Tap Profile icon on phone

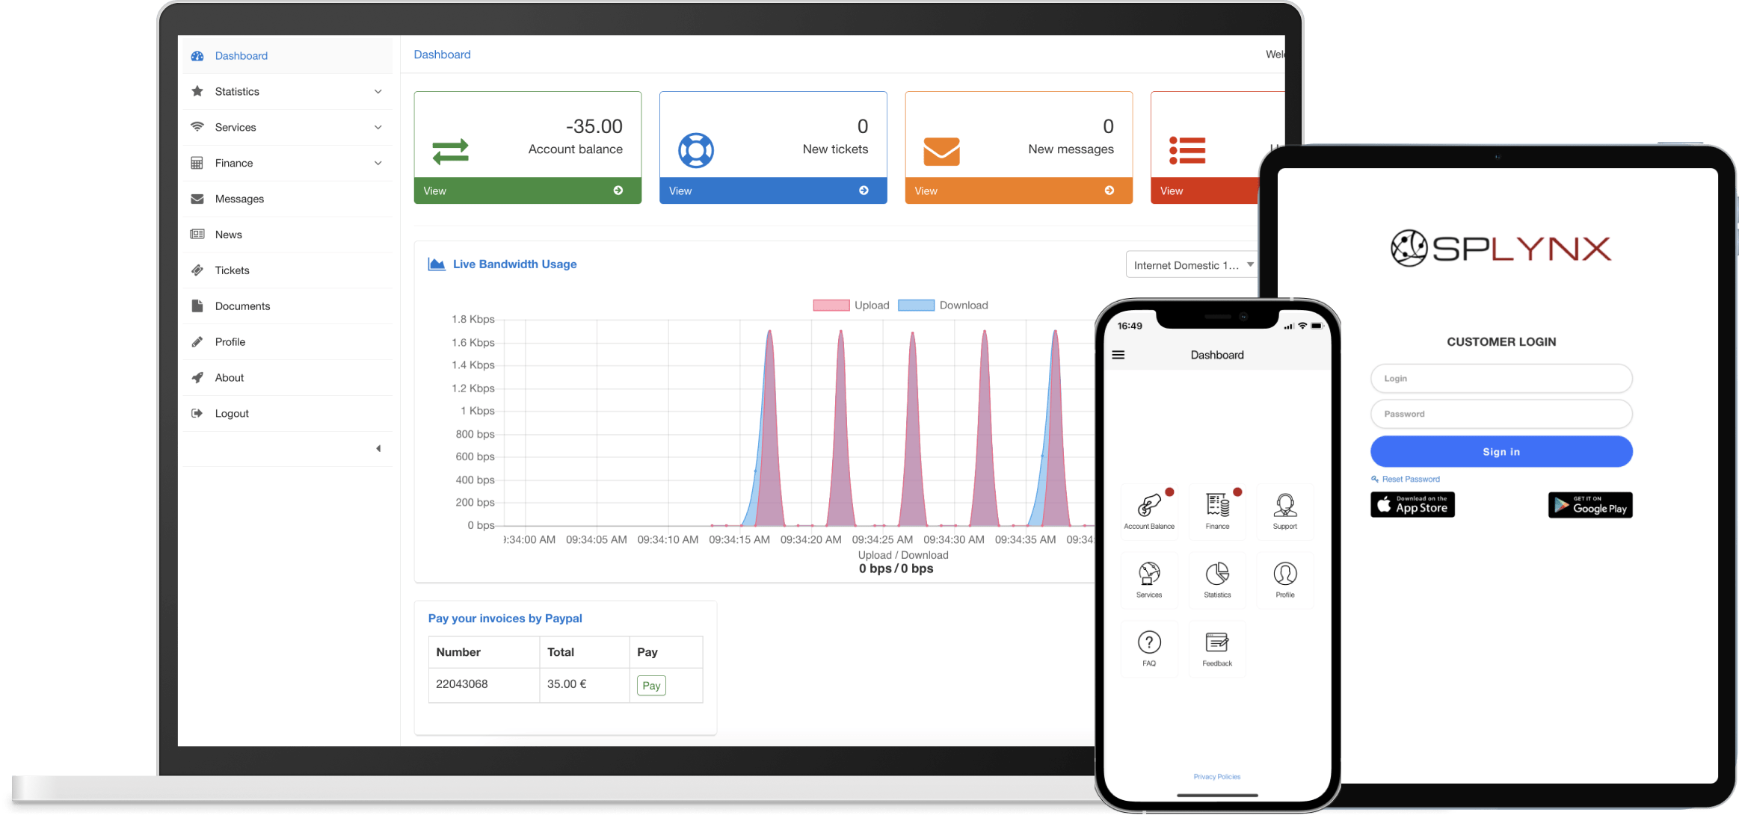1285,574
